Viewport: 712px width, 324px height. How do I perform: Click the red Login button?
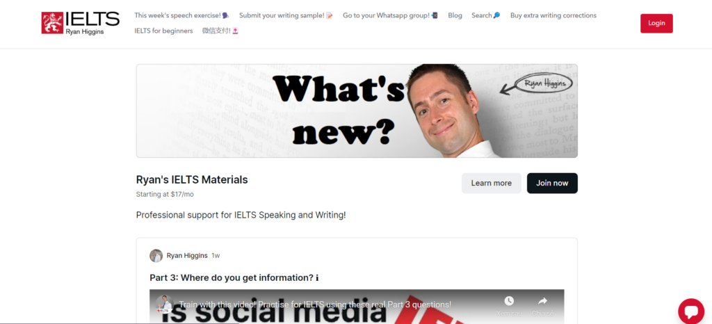tap(656, 24)
